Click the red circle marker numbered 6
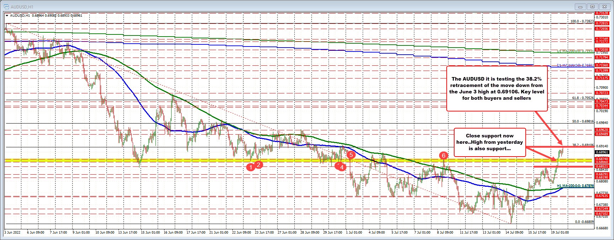The height and width of the screenshot is (240, 614). tap(443, 155)
